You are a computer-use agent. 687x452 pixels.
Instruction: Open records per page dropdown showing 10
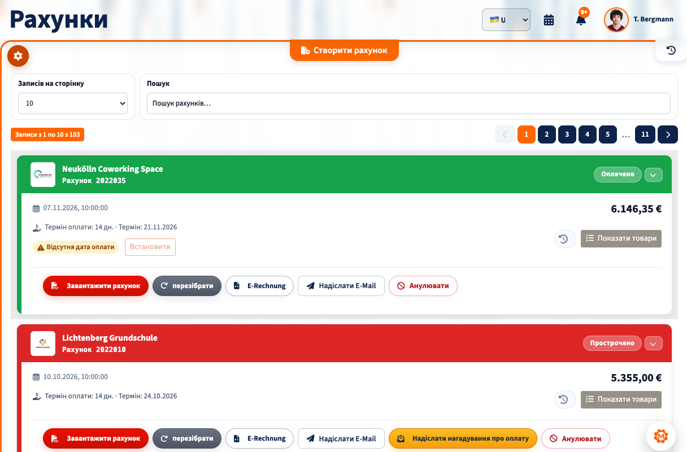(73, 103)
